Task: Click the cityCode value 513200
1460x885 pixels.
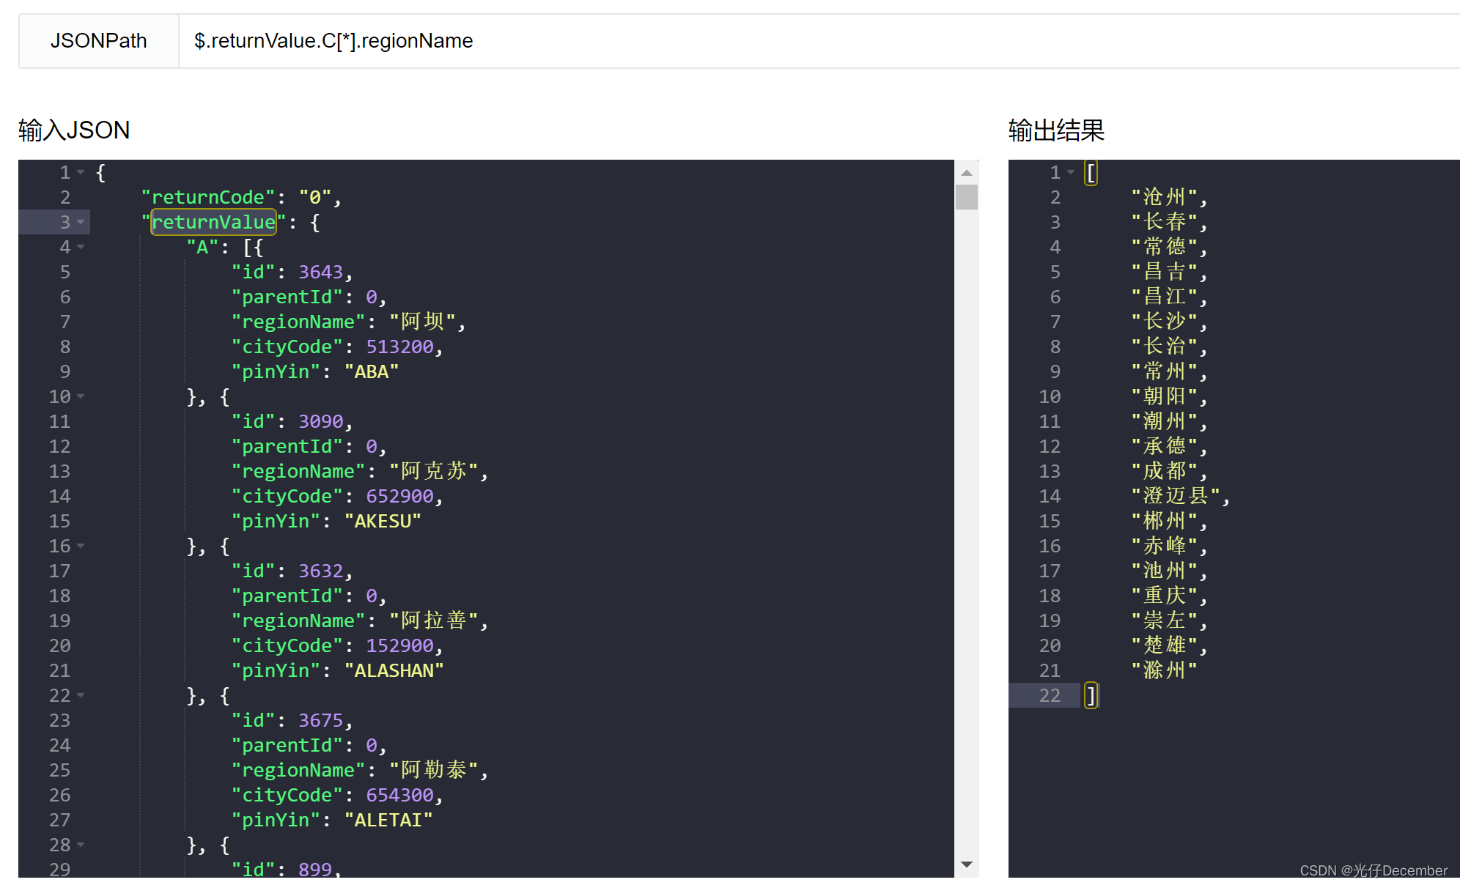Action: pyautogui.click(x=399, y=347)
